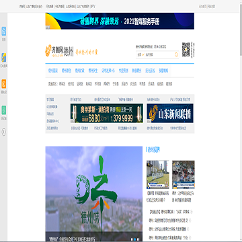Open the lawn scene video thumbnail under 德州视界
242x242 pixels.
click(158, 175)
